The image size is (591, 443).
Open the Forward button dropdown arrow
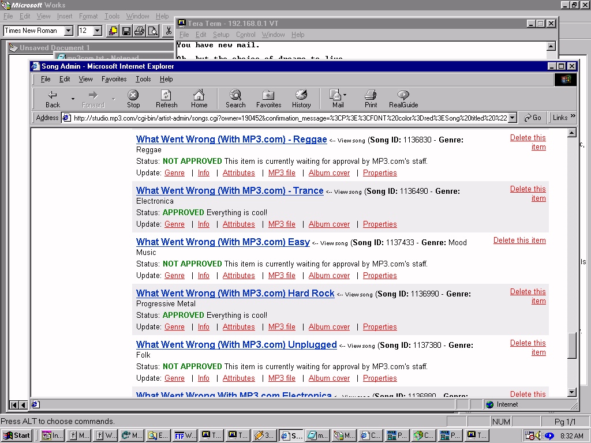click(113, 99)
